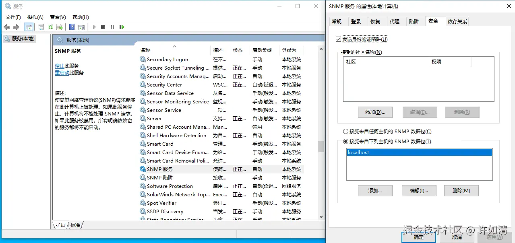Sort by the 描述 column header
515x243 pixels.
tap(221, 50)
